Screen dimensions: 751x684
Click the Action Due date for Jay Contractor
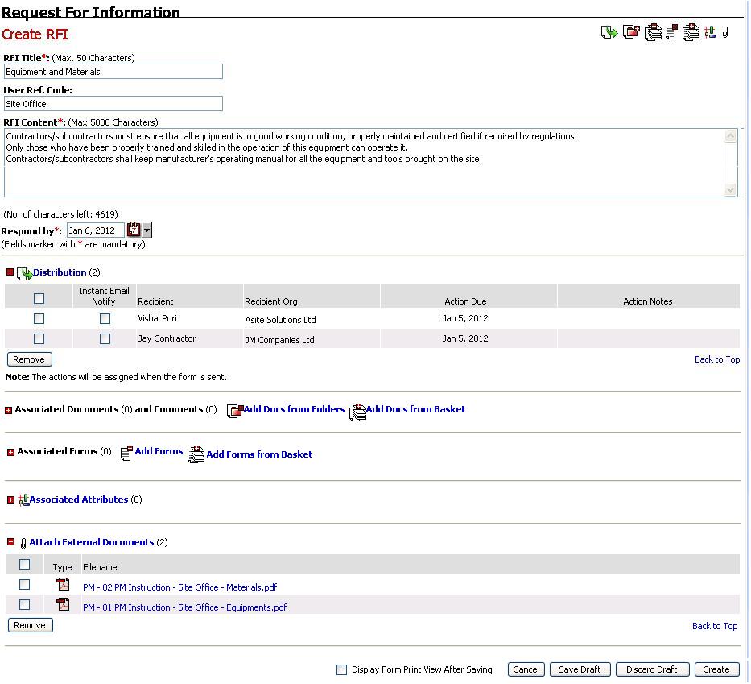(465, 338)
